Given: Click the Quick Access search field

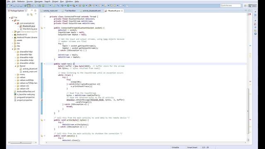Looking at the screenshot, I should point(231,5).
